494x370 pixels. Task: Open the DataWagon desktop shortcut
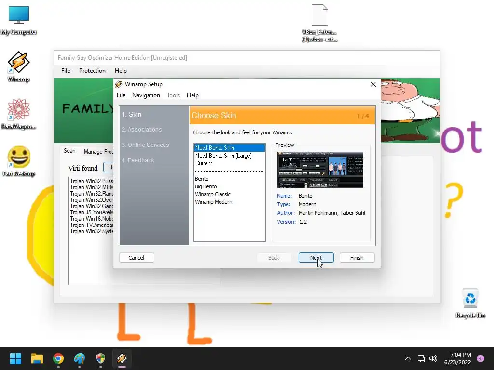pyautogui.click(x=19, y=114)
